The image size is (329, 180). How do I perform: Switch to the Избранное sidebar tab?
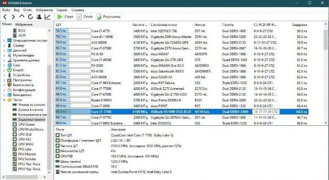pos(24,24)
